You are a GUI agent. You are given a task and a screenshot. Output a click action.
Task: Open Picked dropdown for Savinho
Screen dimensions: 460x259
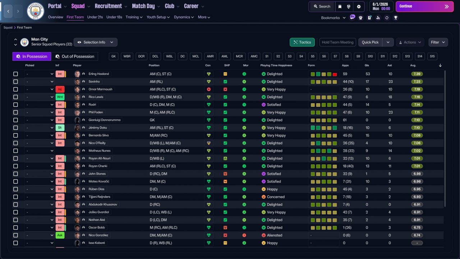(39, 82)
